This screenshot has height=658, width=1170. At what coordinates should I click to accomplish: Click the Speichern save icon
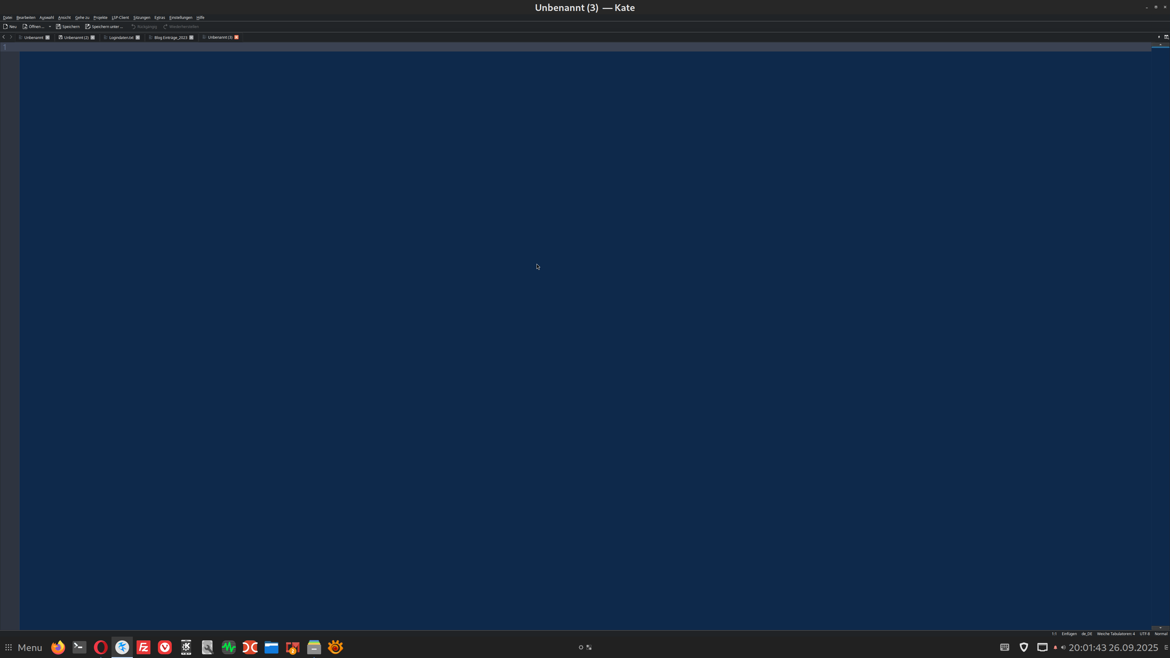[x=58, y=26]
